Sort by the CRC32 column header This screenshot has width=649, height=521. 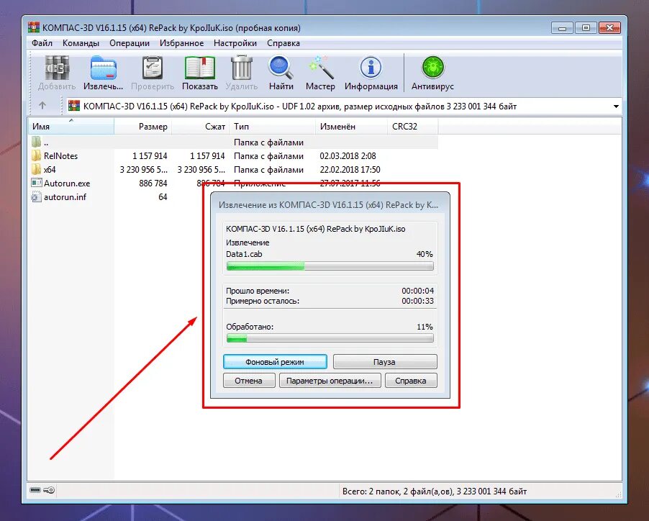(413, 127)
